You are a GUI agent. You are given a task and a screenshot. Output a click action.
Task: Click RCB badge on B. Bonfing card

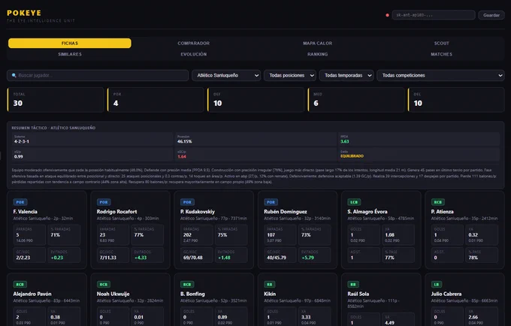187,285
